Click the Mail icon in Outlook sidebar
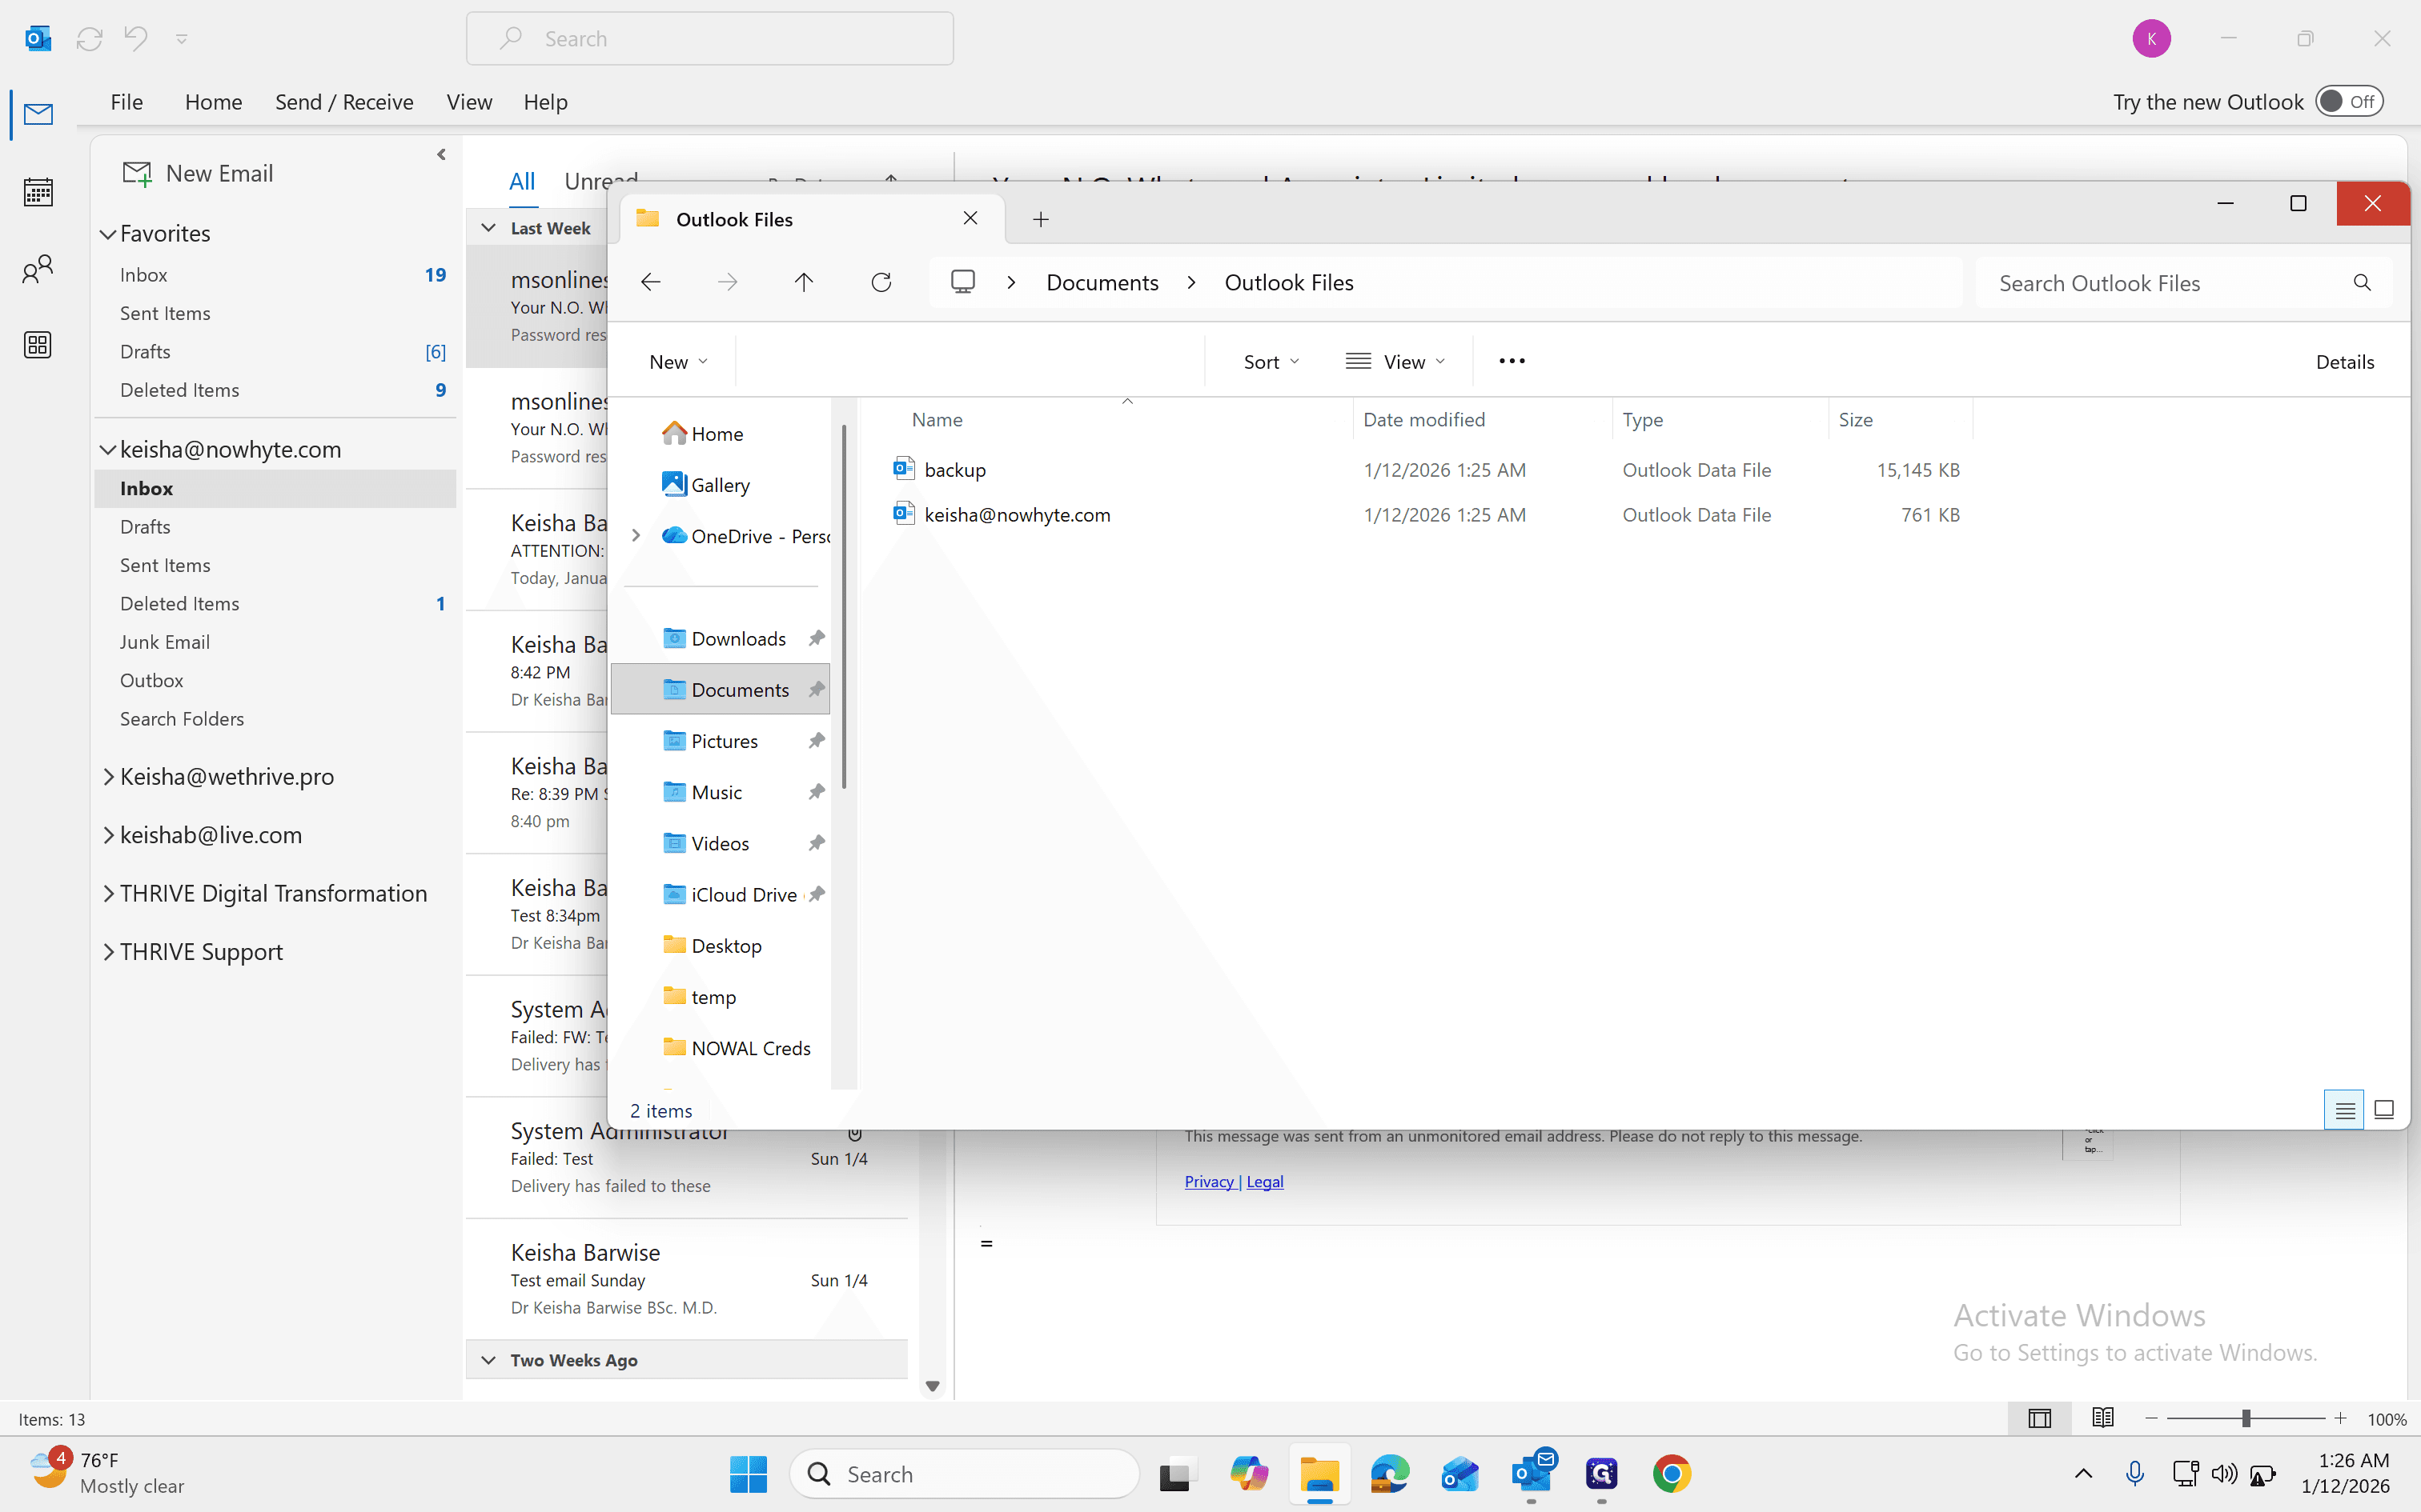2421x1512 pixels. [38, 114]
